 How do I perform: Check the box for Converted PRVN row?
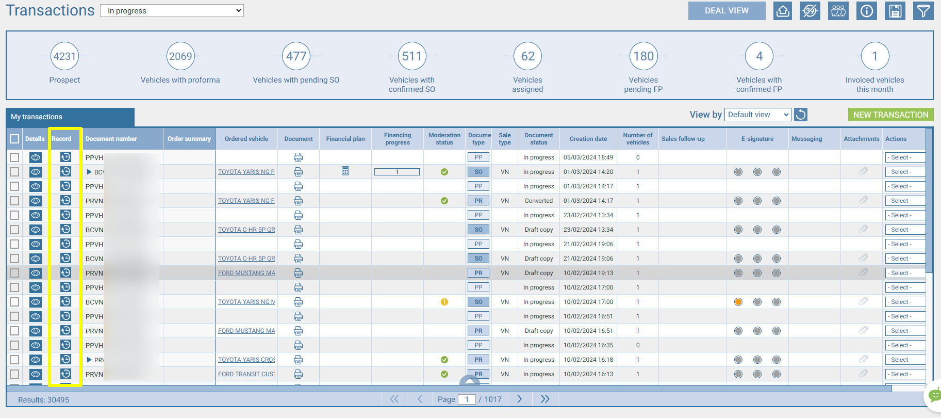(14, 201)
